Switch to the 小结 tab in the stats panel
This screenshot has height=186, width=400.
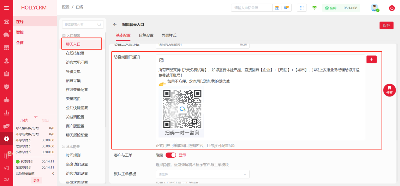tap(24, 120)
